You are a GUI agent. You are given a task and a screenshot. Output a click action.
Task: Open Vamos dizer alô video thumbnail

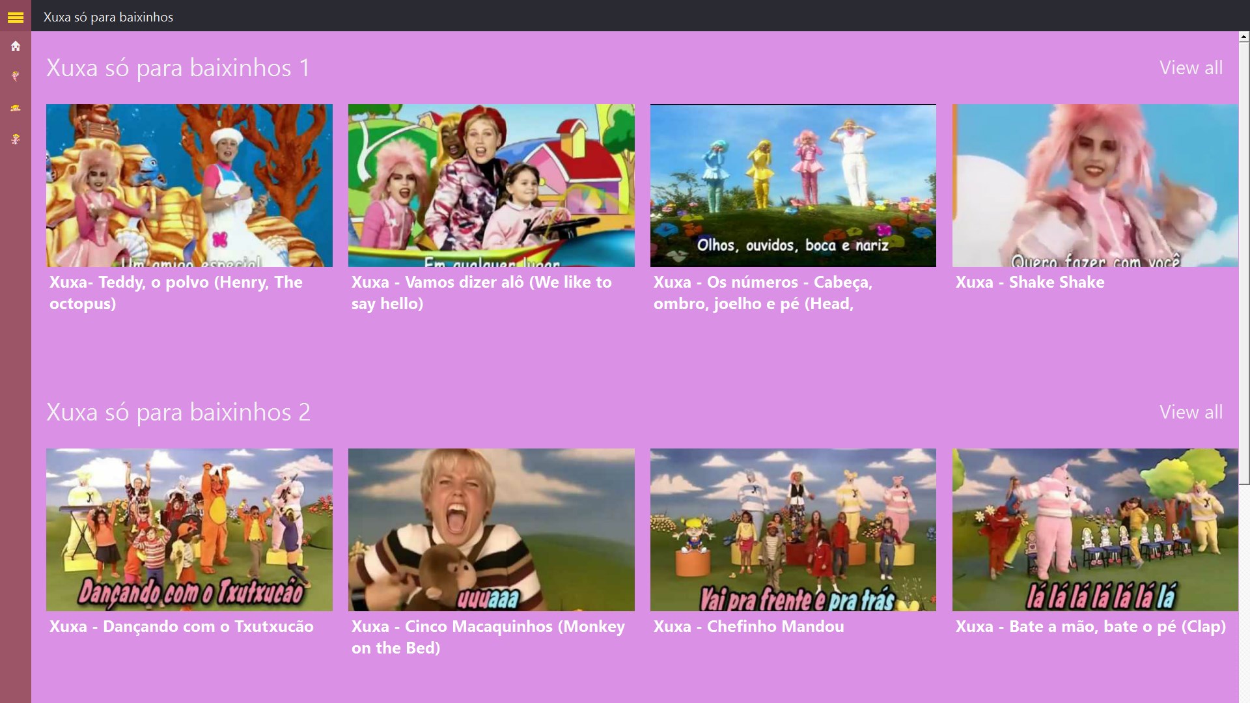point(491,186)
